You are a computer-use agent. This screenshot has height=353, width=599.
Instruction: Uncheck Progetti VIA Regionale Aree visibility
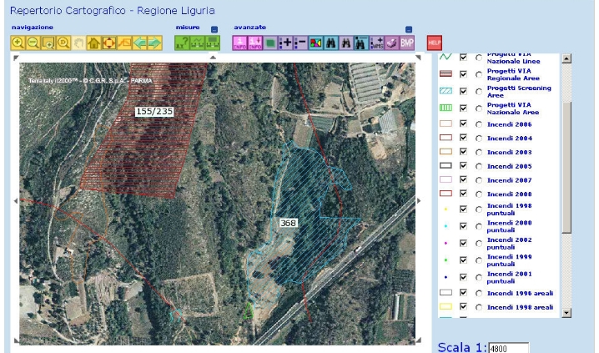coord(463,74)
